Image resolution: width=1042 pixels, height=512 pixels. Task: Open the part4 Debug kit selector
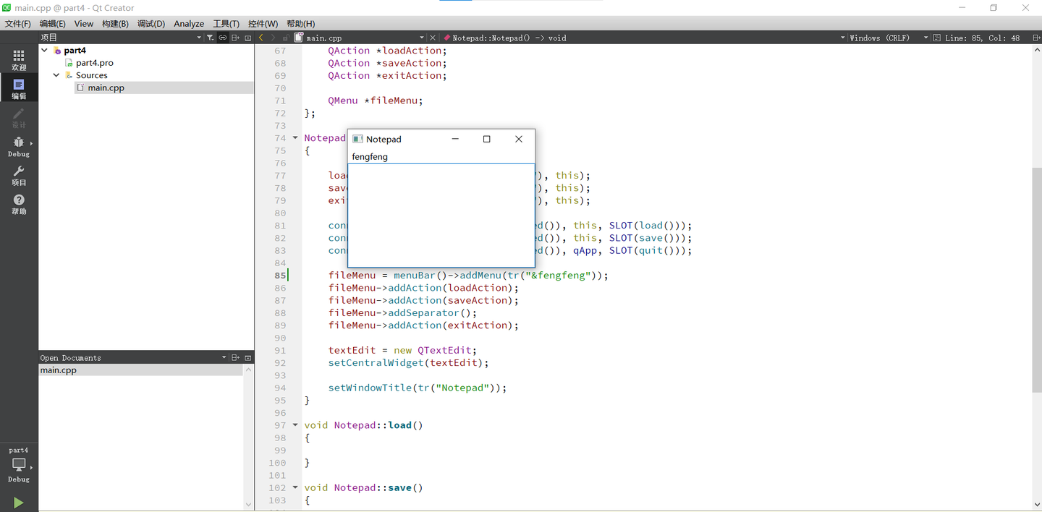point(19,464)
